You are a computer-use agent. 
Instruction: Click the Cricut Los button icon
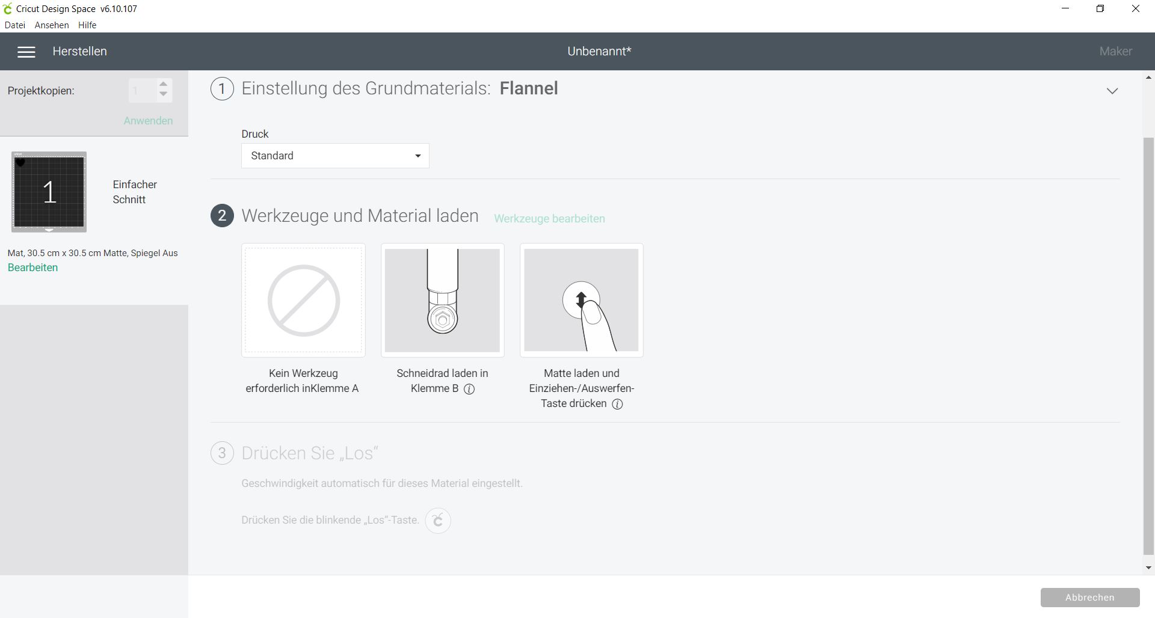[x=438, y=521]
